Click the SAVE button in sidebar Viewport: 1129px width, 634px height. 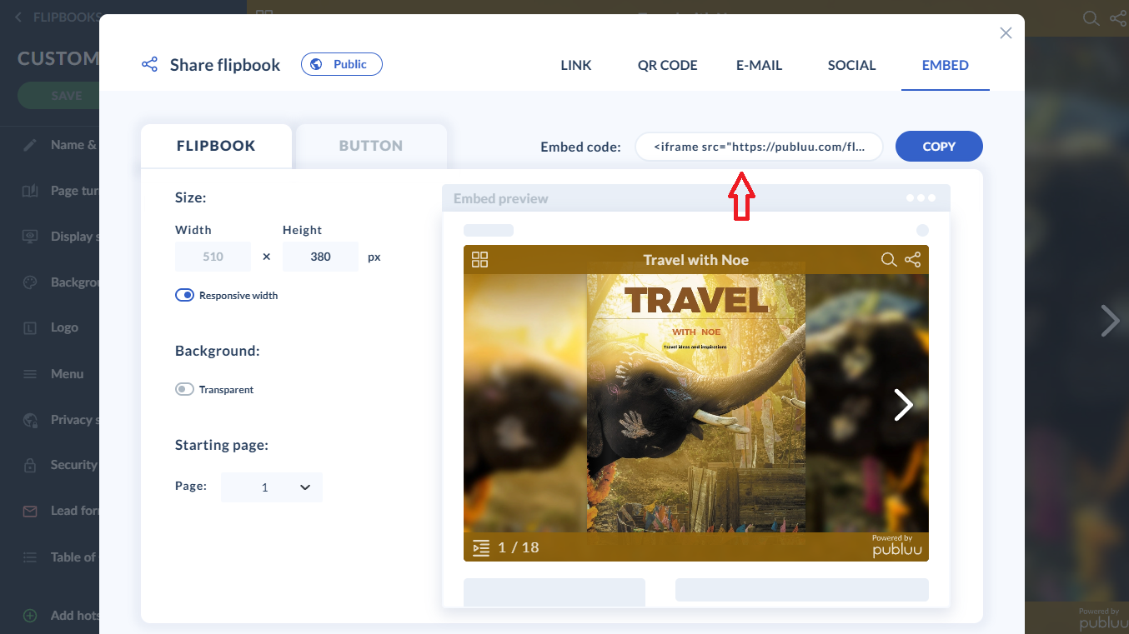point(66,96)
